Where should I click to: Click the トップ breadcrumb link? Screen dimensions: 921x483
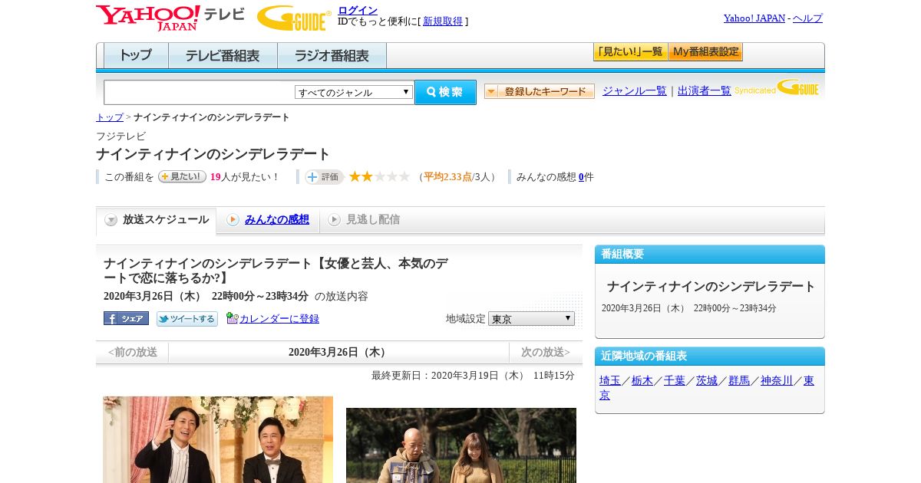pos(109,117)
